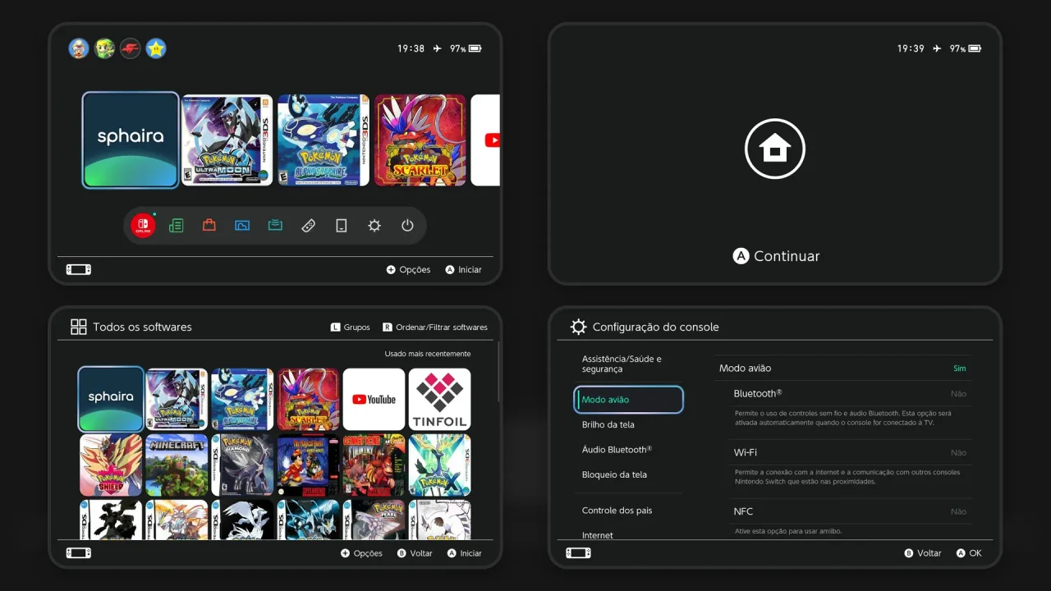Click Opções in the software list footer

click(361, 553)
